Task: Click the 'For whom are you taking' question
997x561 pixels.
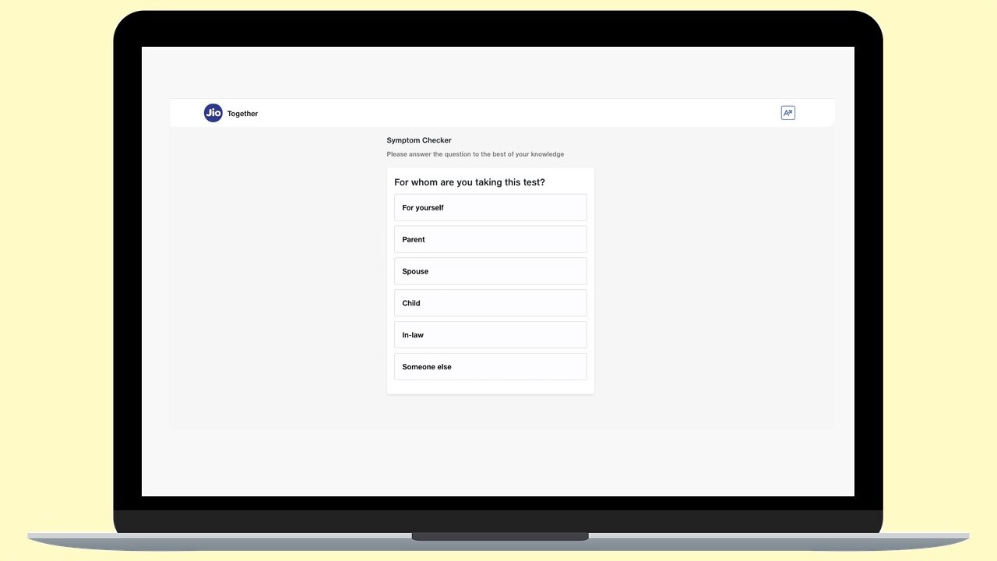Action: (470, 182)
